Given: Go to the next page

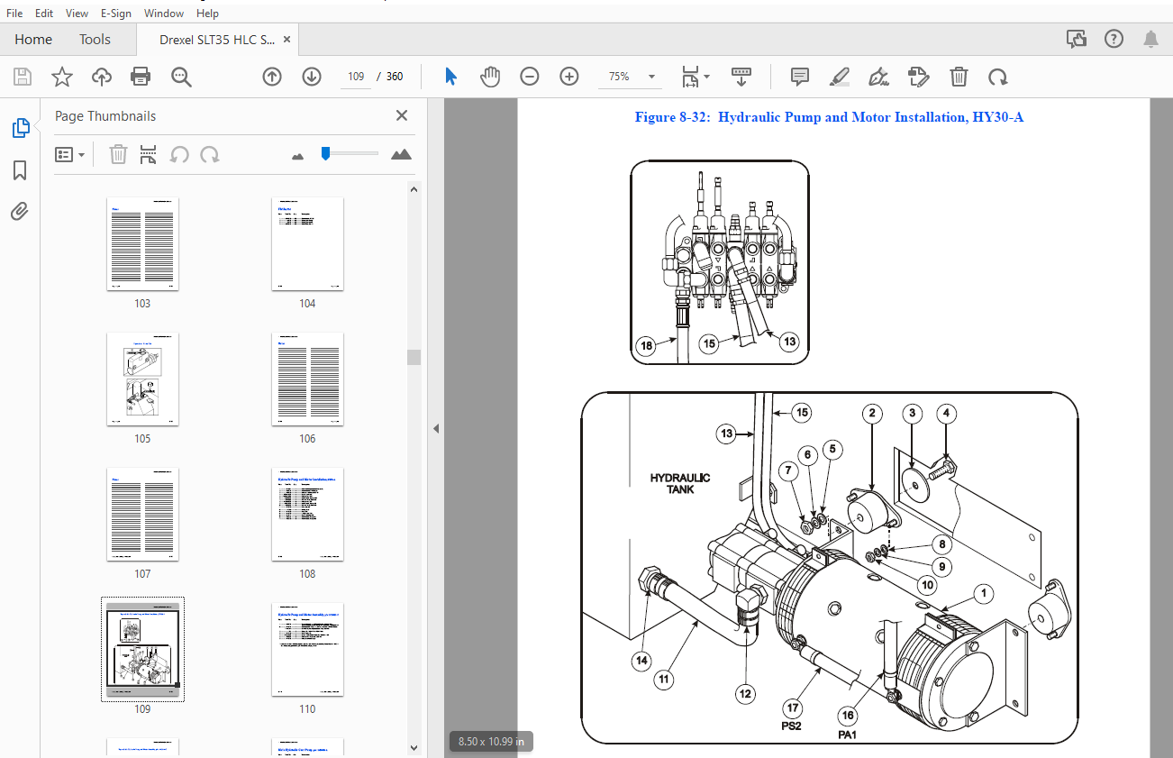Looking at the screenshot, I should pyautogui.click(x=312, y=77).
